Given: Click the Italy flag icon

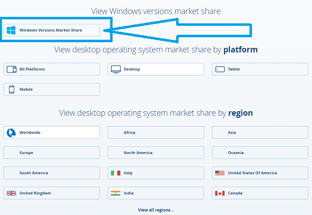Looking at the screenshot, I should tap(116, 173).
